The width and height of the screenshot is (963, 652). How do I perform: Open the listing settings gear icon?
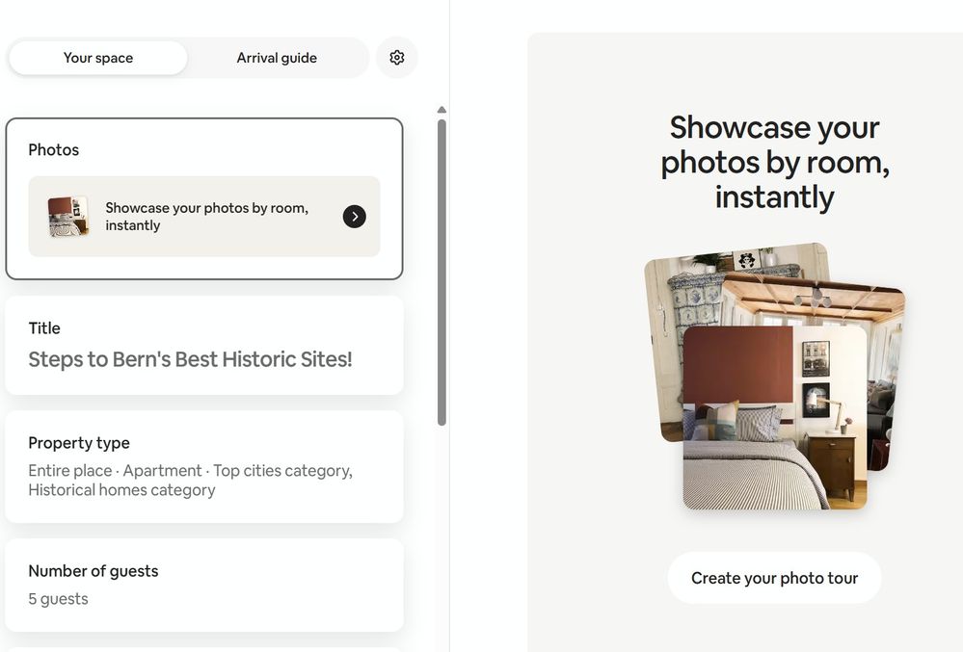397,58
